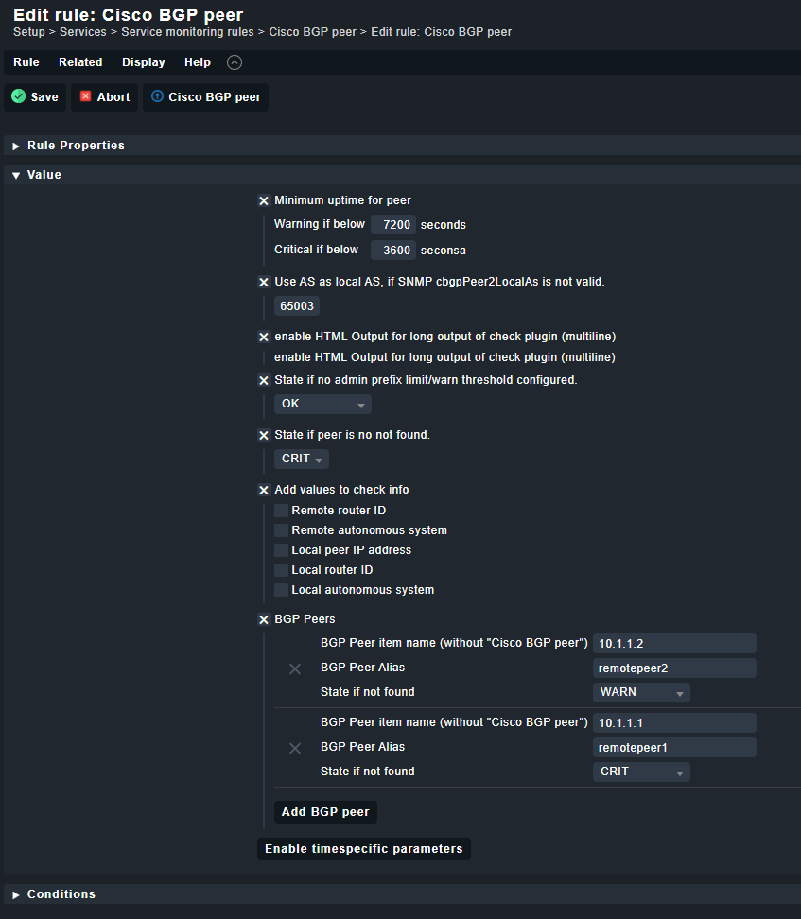
Task: Uncheck State if peer is no not found
Action: click(x=264, y=436)
